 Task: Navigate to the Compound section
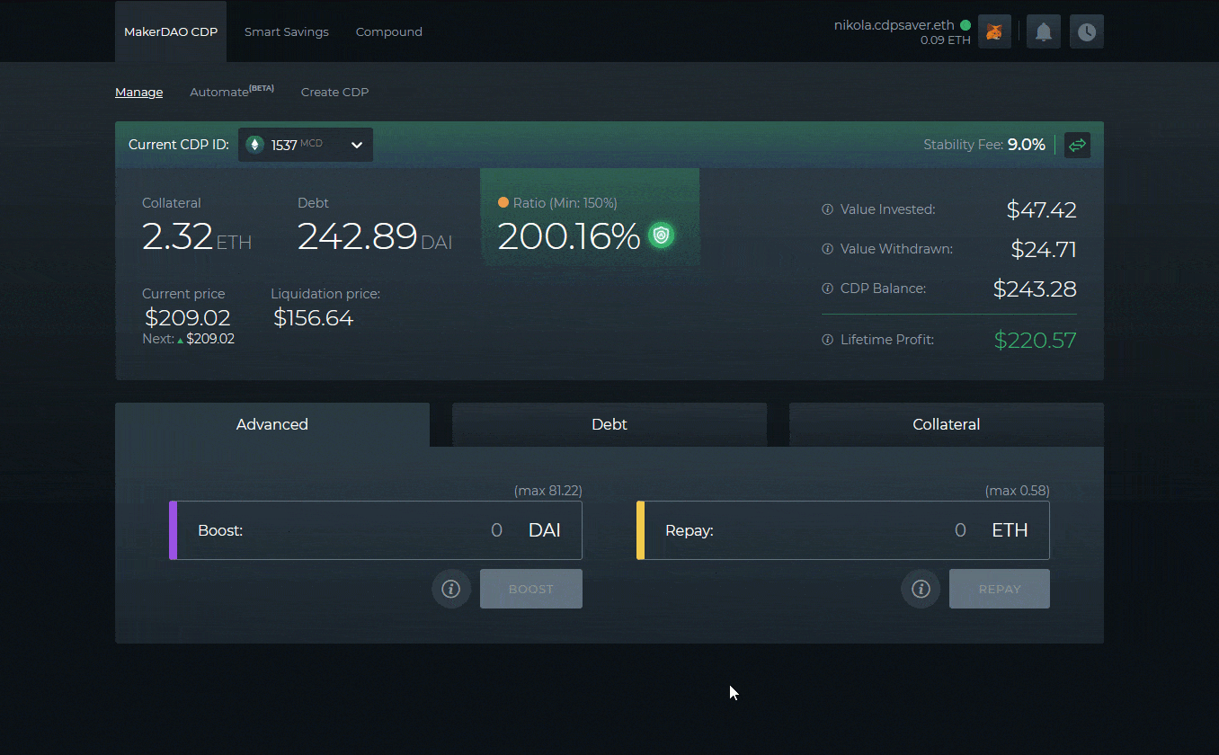pyautogui.click(x=388, y=31)
